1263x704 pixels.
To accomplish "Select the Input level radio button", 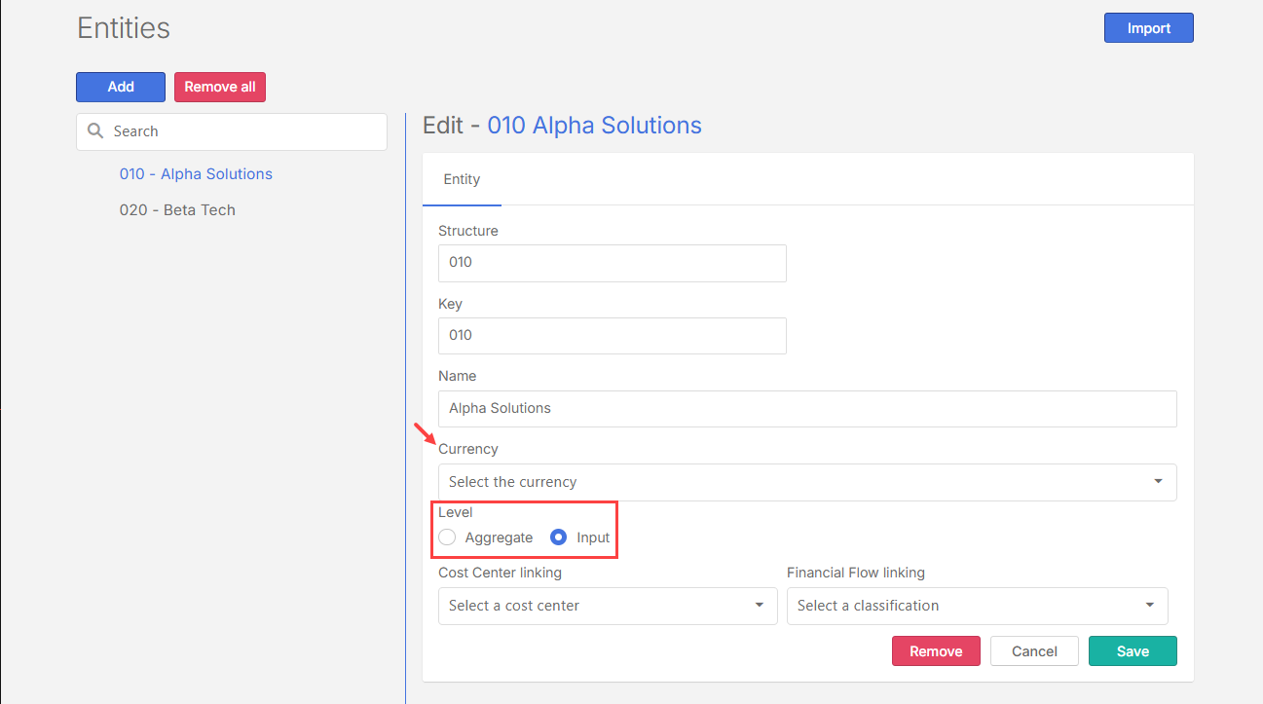I will tap(559, 537).
